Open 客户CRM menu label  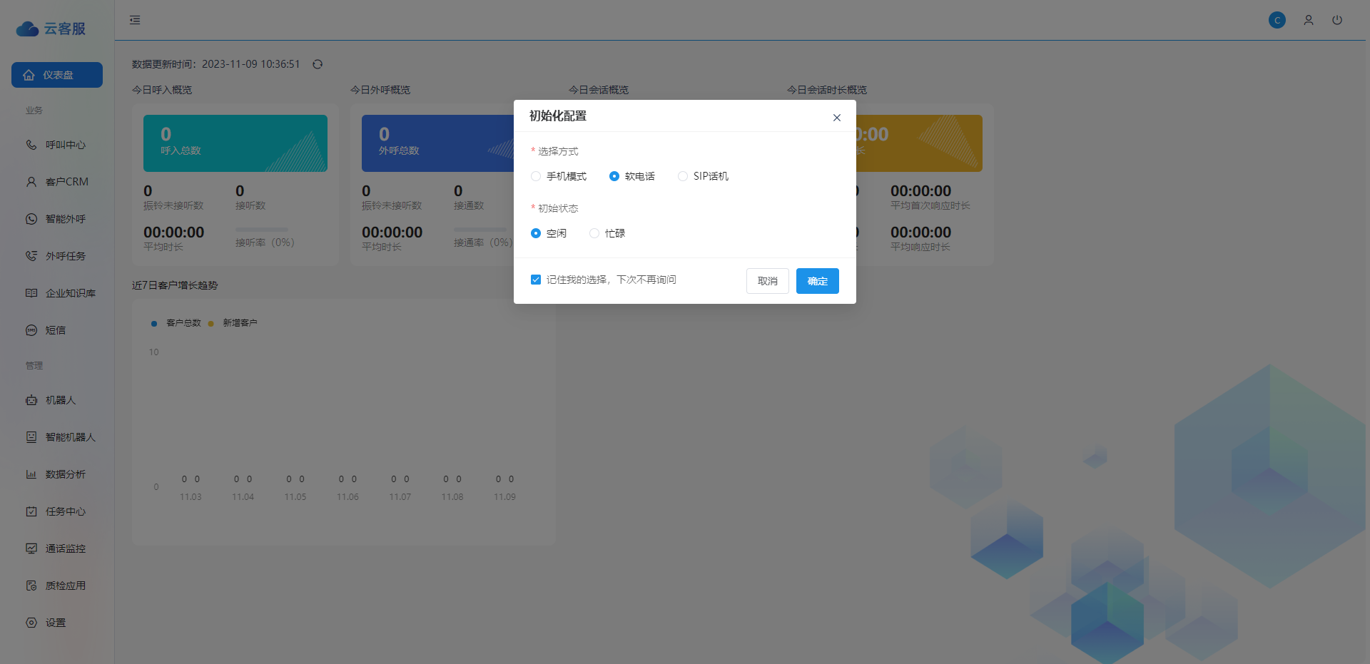[67, 182]
